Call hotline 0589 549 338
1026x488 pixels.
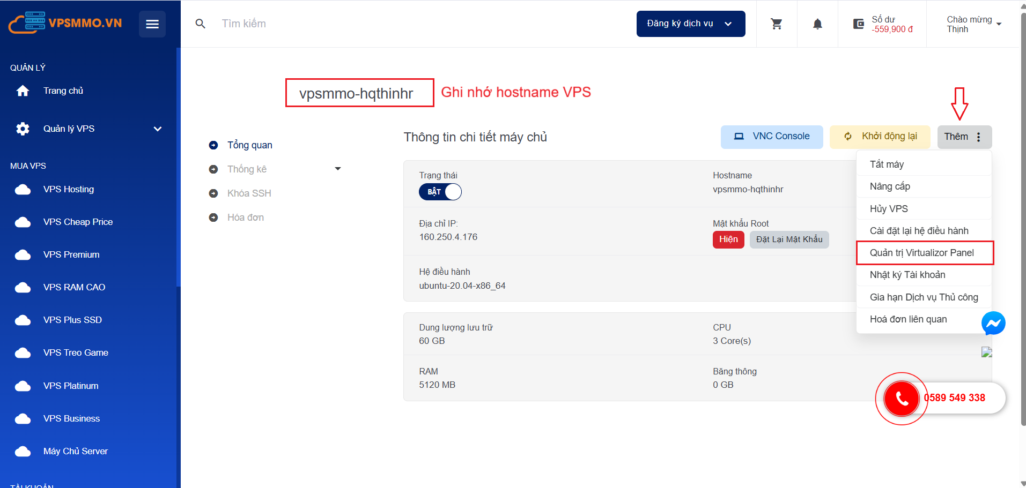(954, 398)
